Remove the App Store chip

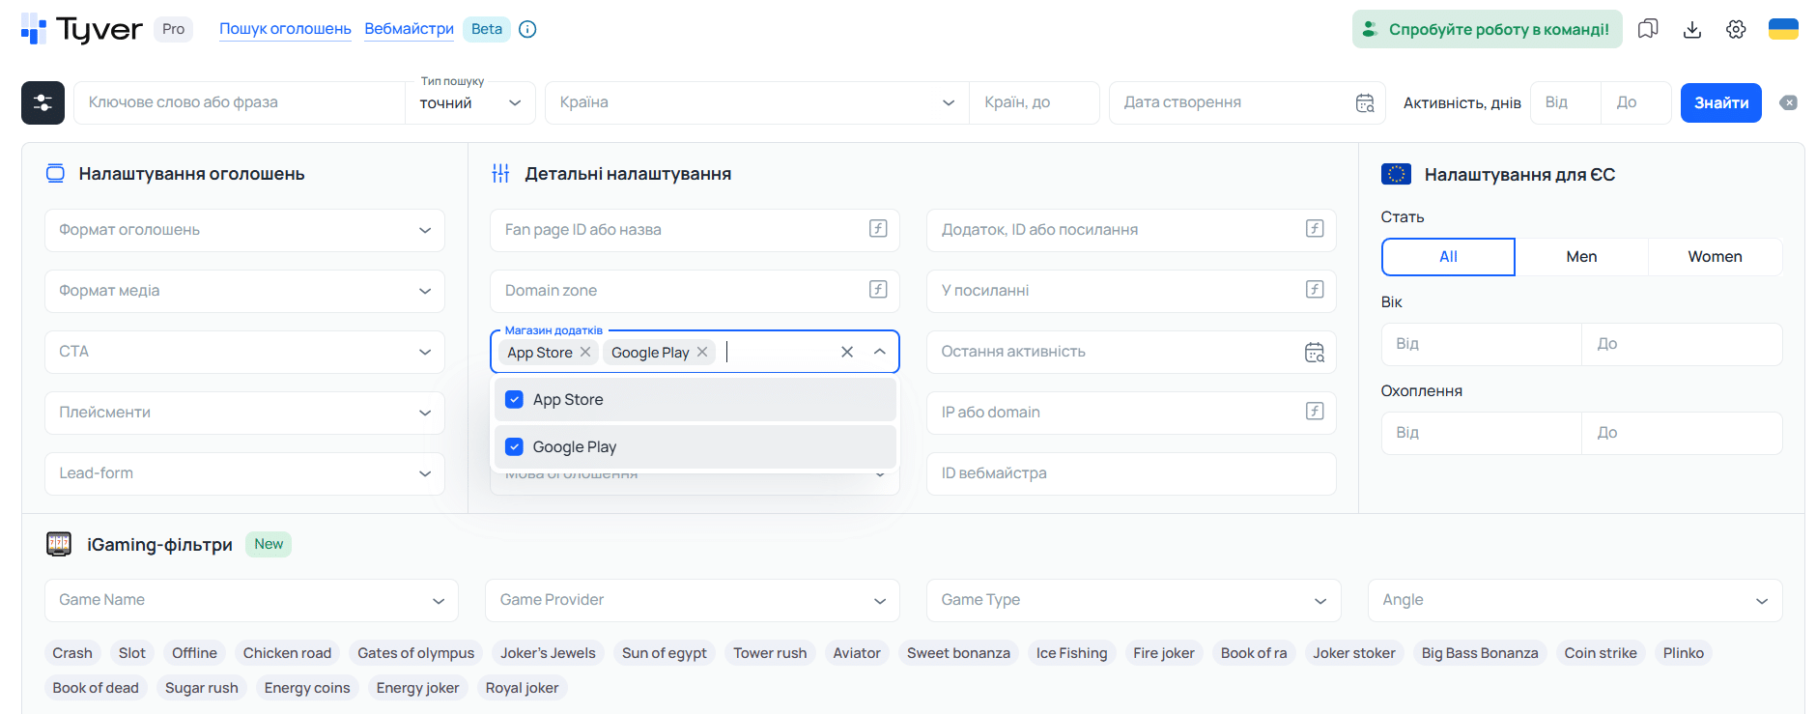[585, 353]
